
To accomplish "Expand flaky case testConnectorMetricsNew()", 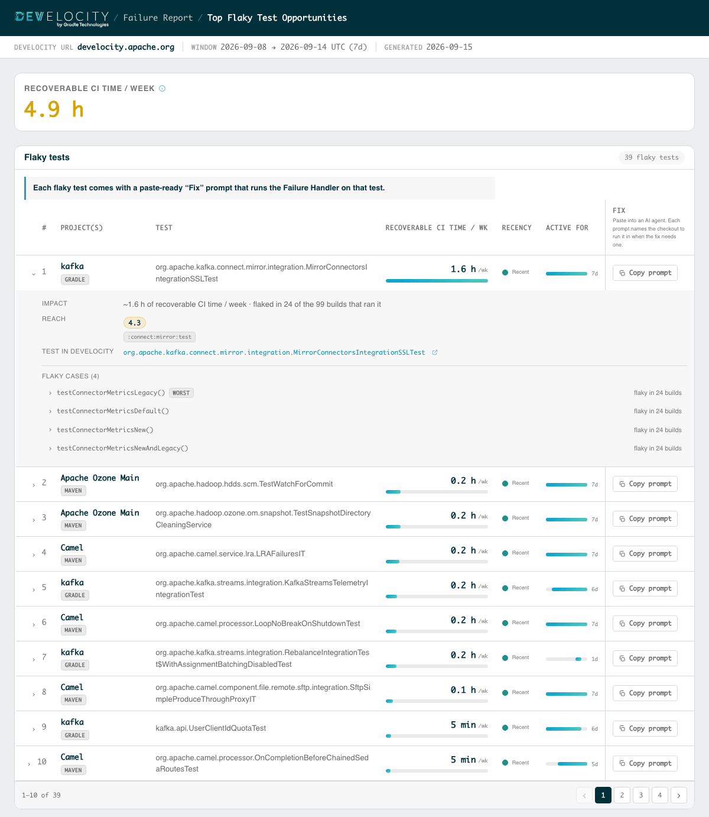I will (x=50, y=430).
